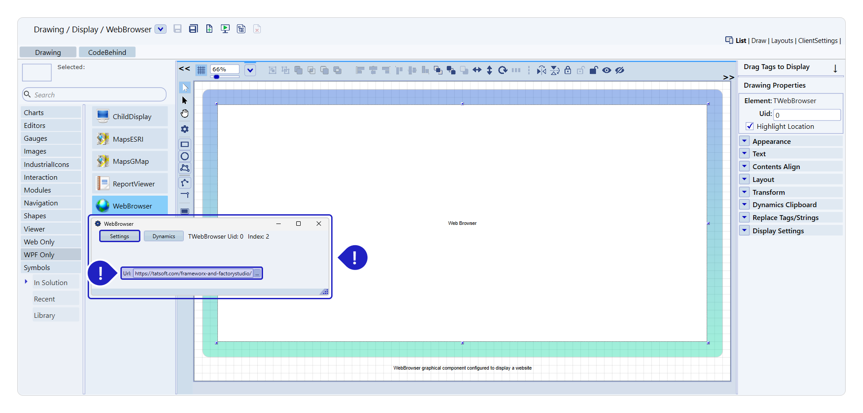
Task: Click the rotate icon in toolbar
Action: tap(503, 70)
